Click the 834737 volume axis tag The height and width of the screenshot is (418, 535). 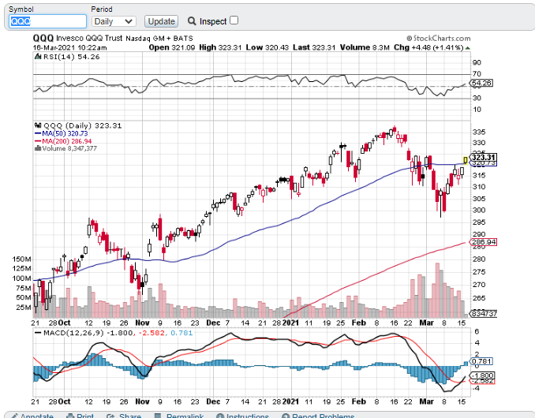click(483, 313)
